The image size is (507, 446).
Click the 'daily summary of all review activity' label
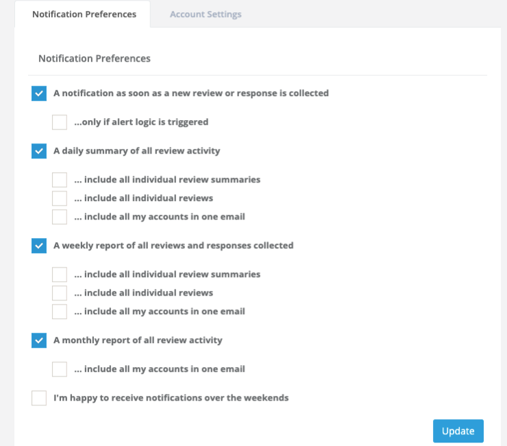(137, 151)
